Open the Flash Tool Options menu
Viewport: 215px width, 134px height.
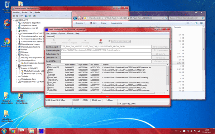pyautogui.click(x=62, y=33)
